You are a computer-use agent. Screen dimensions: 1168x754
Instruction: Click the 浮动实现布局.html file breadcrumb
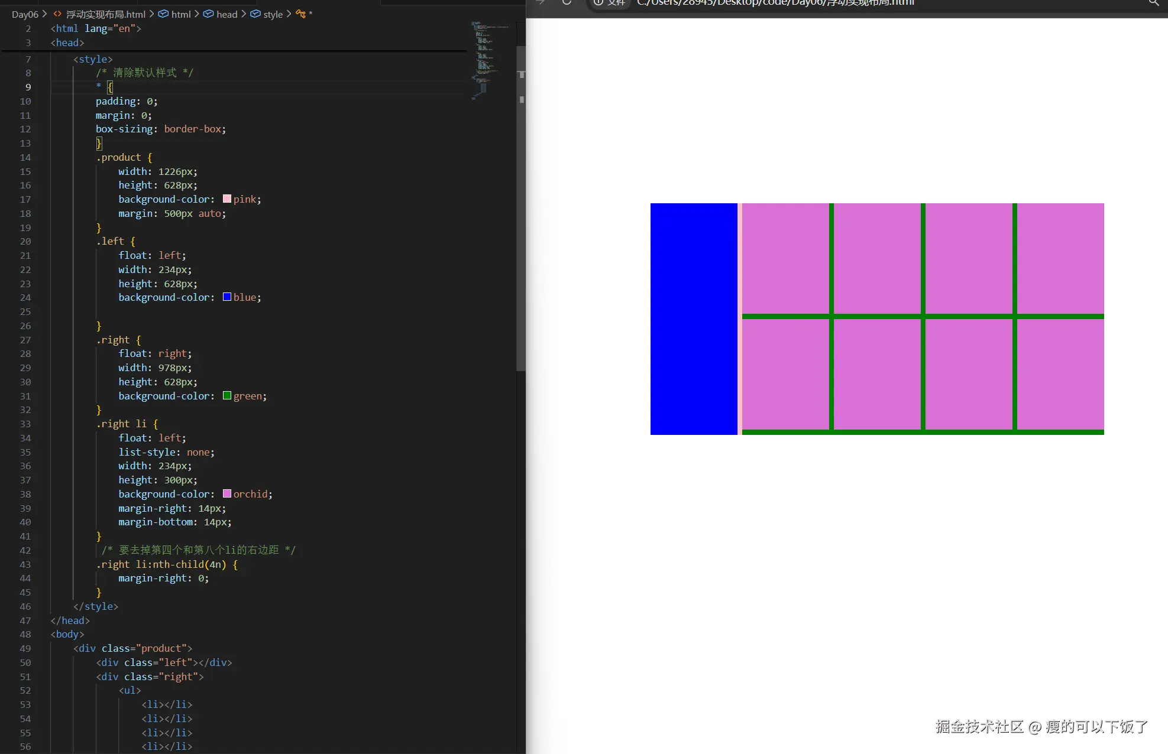(105, 14)
